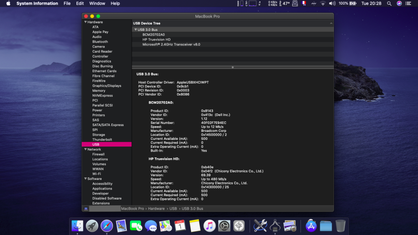Viewport: 418px width, 235px height.
Task: Open the Edit menu
Action: coord(80,3)
